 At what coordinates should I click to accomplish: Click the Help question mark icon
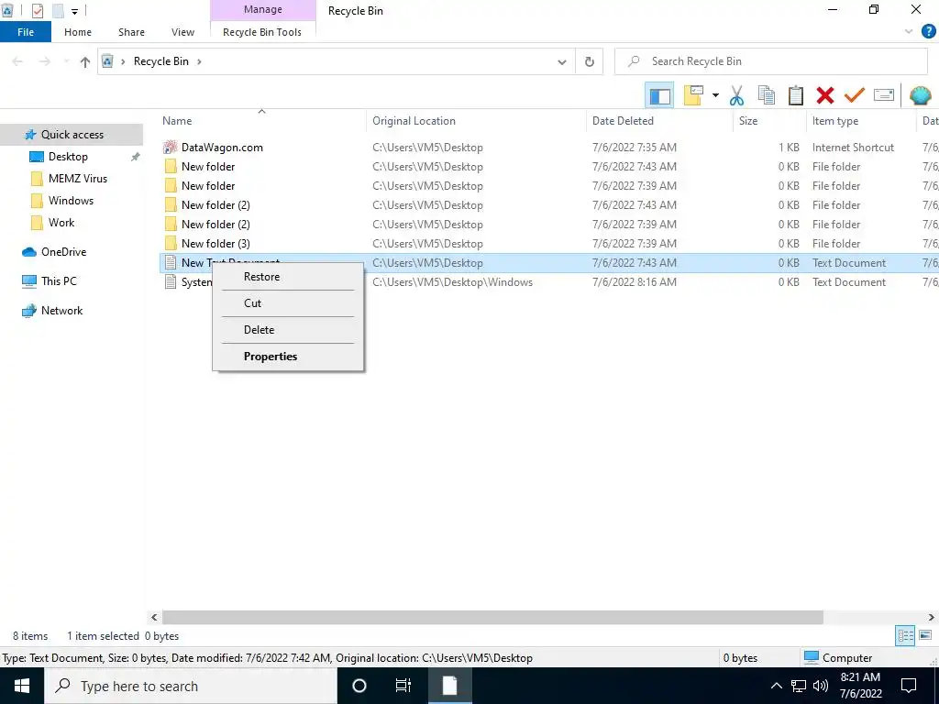928,32
